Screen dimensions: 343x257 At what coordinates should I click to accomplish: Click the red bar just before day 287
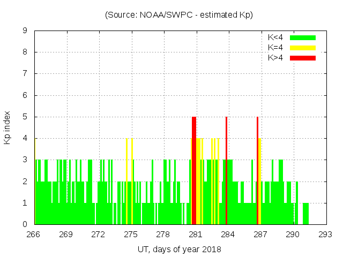click(x=257, y=171)
